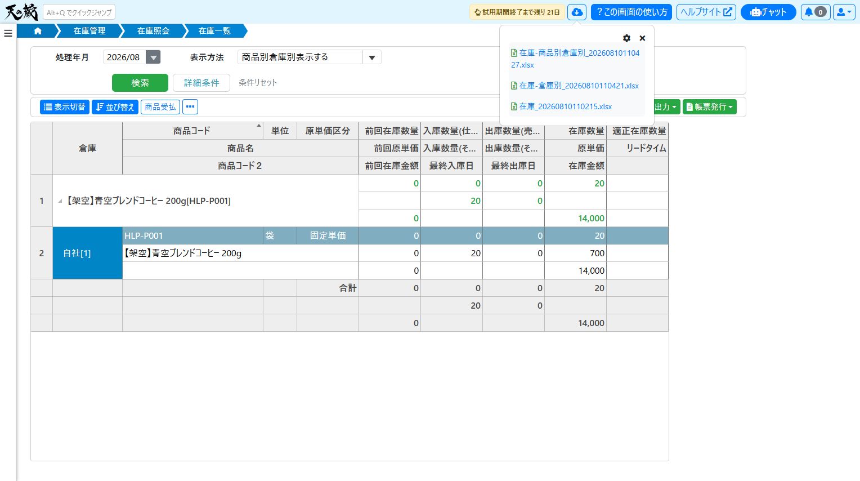Viewport: 860px width, 481px height.
Task: Open the user account menu icon
Action: click(x=844, y=12)
